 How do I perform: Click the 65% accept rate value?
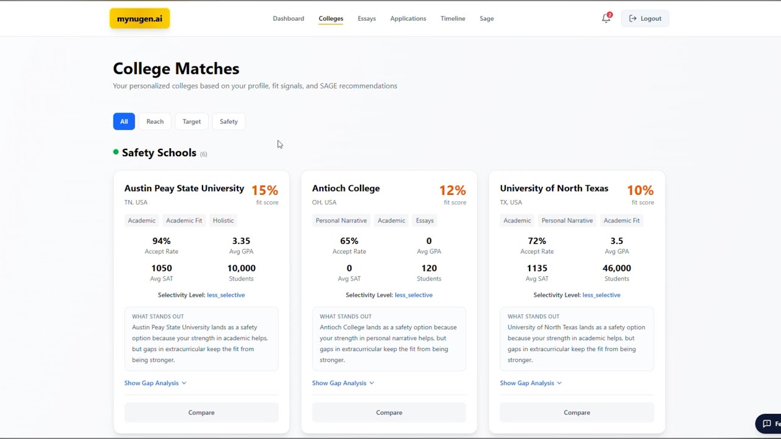click(x=349, y=241)
